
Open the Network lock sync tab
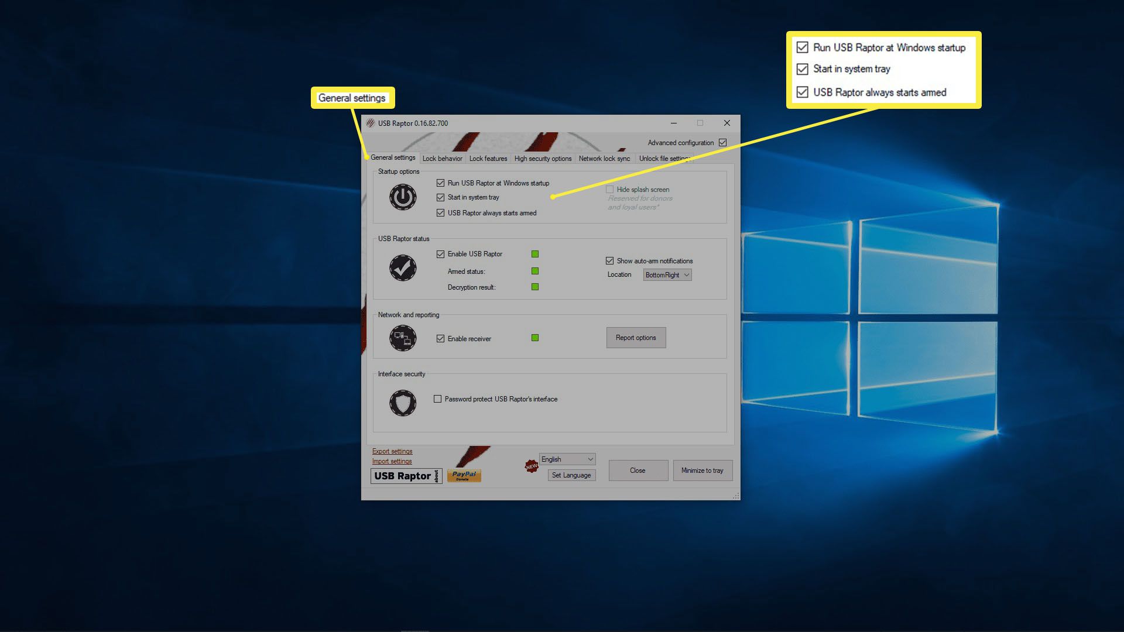pos(604,159)
